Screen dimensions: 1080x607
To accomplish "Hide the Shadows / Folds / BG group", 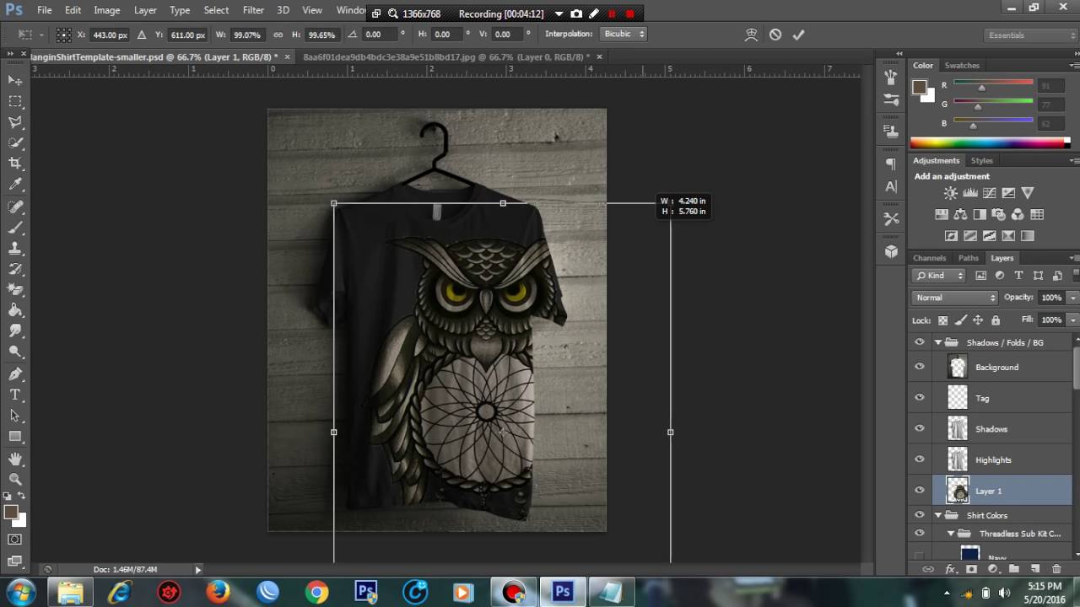I will coord(920,342).
